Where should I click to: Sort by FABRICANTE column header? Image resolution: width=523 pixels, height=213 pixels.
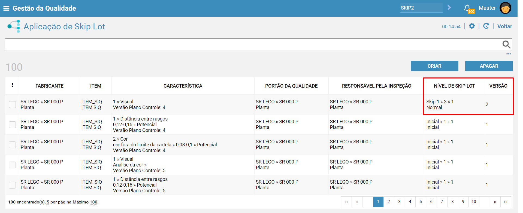pyautogui.click(x=49, y=86)
